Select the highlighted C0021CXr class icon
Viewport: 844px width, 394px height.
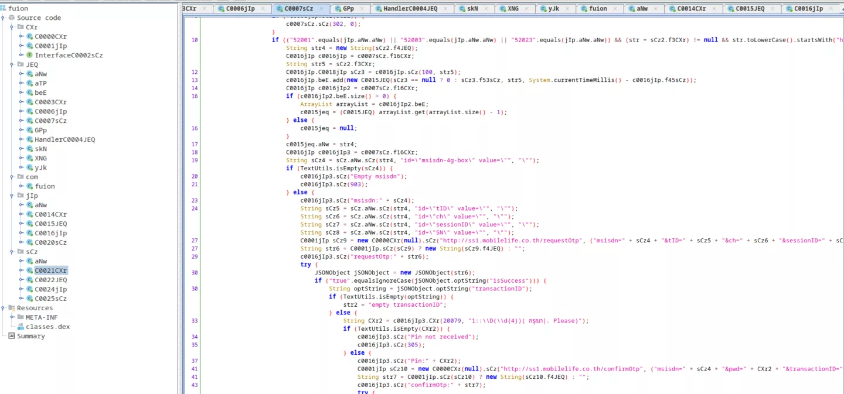click(x=29, y=270)
